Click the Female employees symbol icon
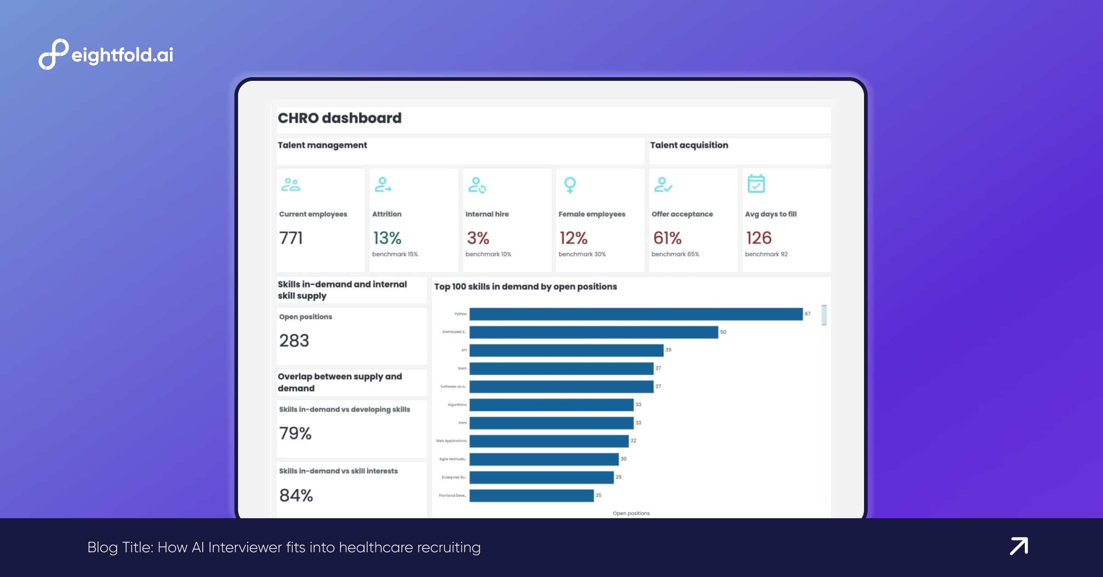The width and height of the screenshot is (1103, 577). pos(570,185)
